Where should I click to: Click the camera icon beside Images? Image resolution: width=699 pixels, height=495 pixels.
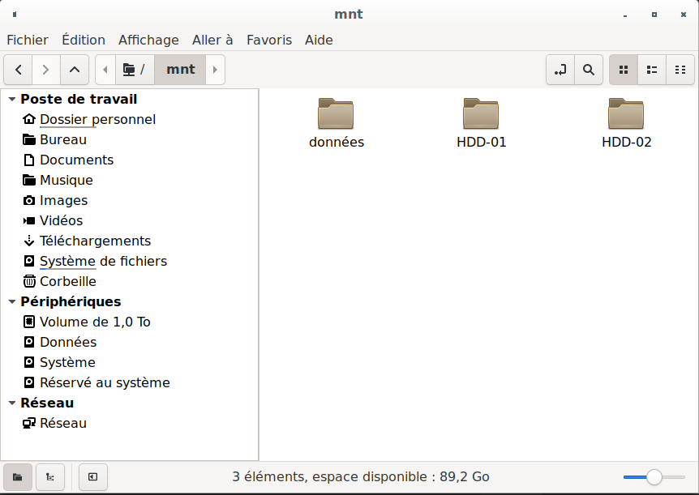pos(29,200)
